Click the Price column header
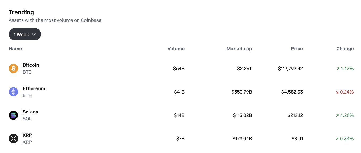The width and height of the screenshot is (361, 153). click(x=297, y=49)
